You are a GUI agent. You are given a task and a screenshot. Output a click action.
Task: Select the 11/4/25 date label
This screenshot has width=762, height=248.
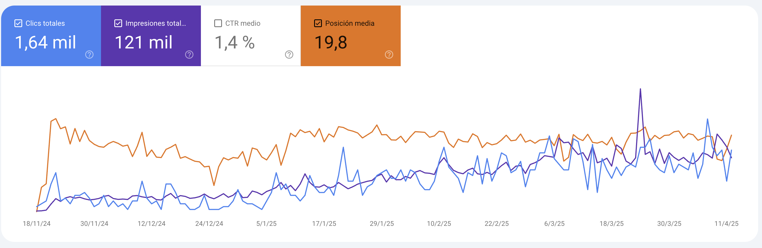coord(726,224)
